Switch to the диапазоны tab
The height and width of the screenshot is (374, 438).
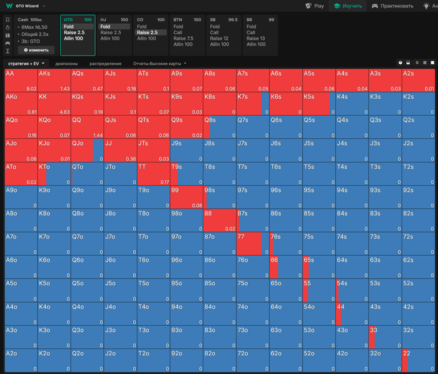point(66,64)
